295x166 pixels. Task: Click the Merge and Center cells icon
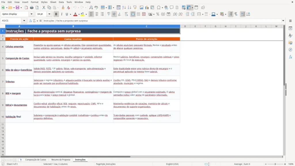tap(133, 14)
